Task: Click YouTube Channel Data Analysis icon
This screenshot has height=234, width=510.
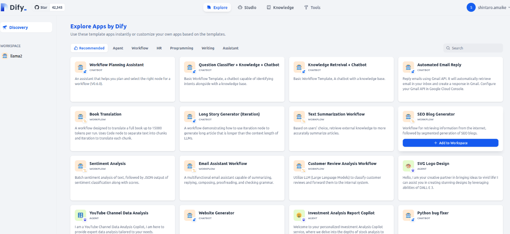Action: coord(81,215)
